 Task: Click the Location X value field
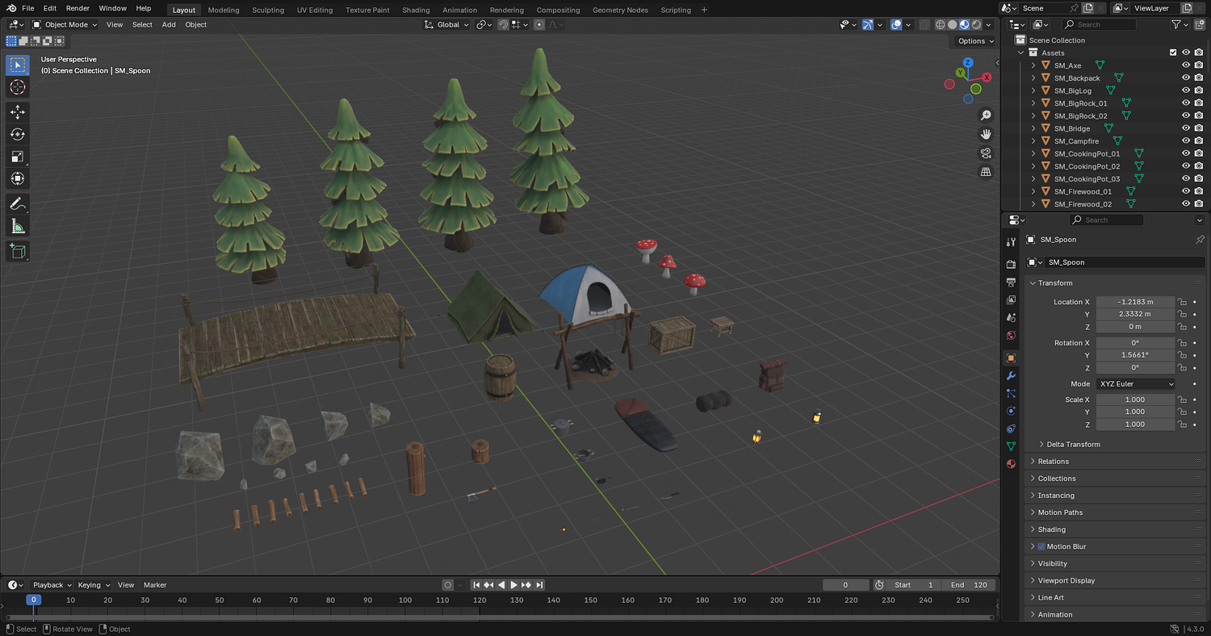1135,302
